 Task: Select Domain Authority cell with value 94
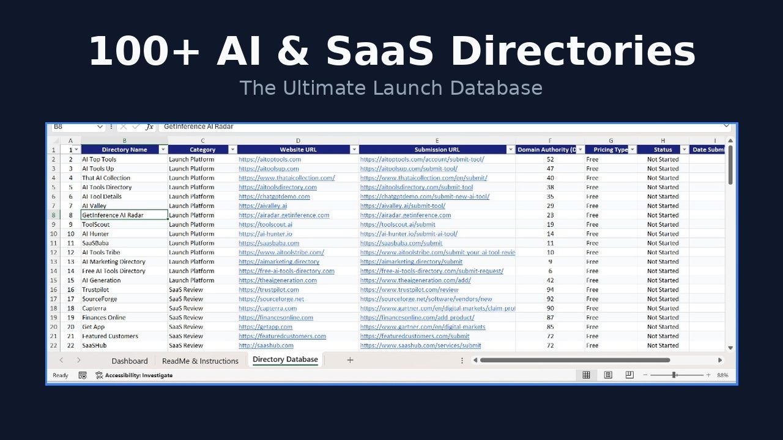click(x=550, y=290)
